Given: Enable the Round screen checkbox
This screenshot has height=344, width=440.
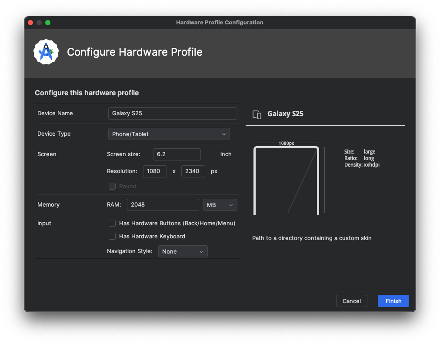Looking at the screenshot, I should pyautogui.click(x=112, y=186).
